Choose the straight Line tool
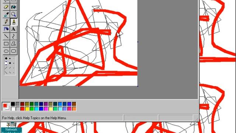 [x=6, y=36]
